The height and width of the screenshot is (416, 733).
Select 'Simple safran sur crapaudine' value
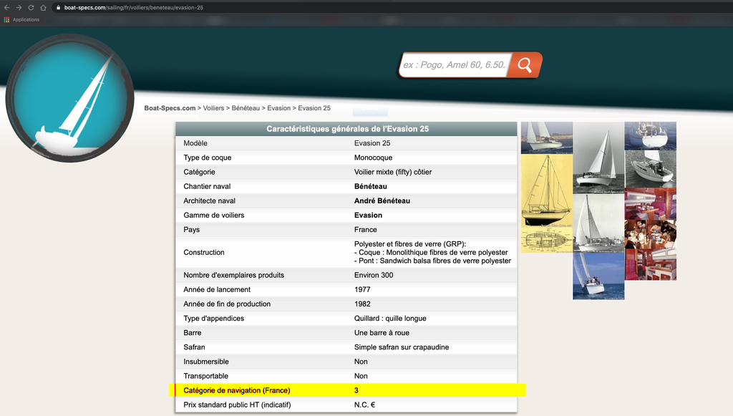click(402, 347)
